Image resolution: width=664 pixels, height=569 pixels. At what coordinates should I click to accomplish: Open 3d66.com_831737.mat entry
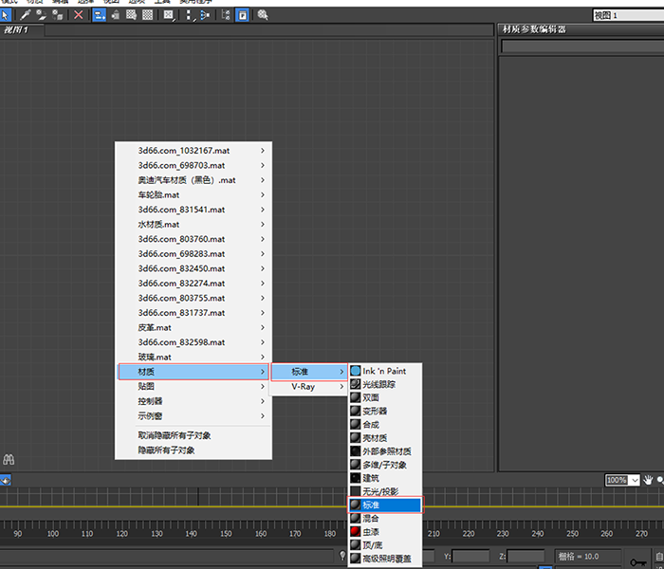(x=194, y=312)
